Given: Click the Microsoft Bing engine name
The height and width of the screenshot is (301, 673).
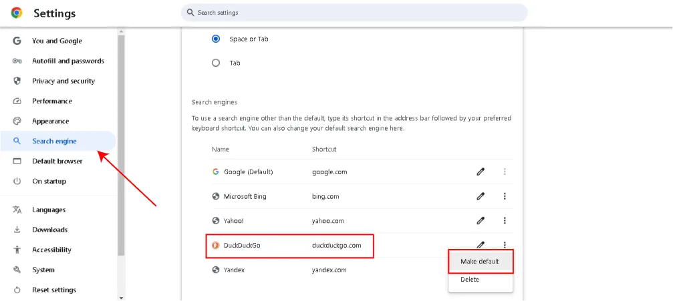Looking at the screenshot, I should (x=245, y=196).
